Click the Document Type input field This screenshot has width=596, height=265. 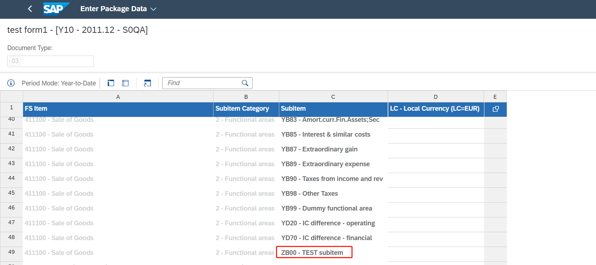coord(51,61)
